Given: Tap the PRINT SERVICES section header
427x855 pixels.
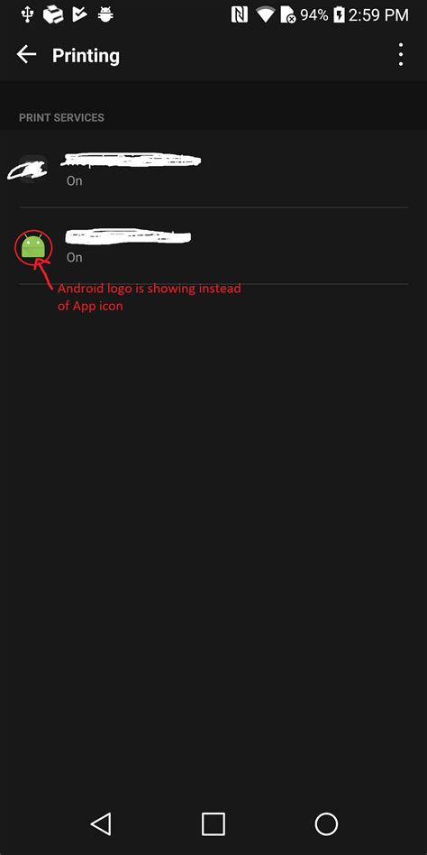Looking at the screenshot, I should coord(61,117).
